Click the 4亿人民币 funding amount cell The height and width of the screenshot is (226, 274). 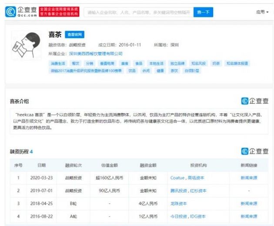point(148,204)
